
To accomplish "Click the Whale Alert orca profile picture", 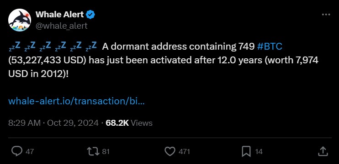I will 20,20.
